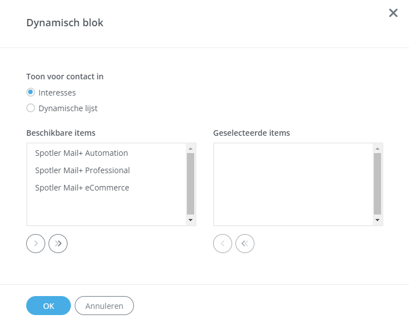Remove selected item with single left arrow
Viewport: 409px width, 324px height.
tap(223, 244)
